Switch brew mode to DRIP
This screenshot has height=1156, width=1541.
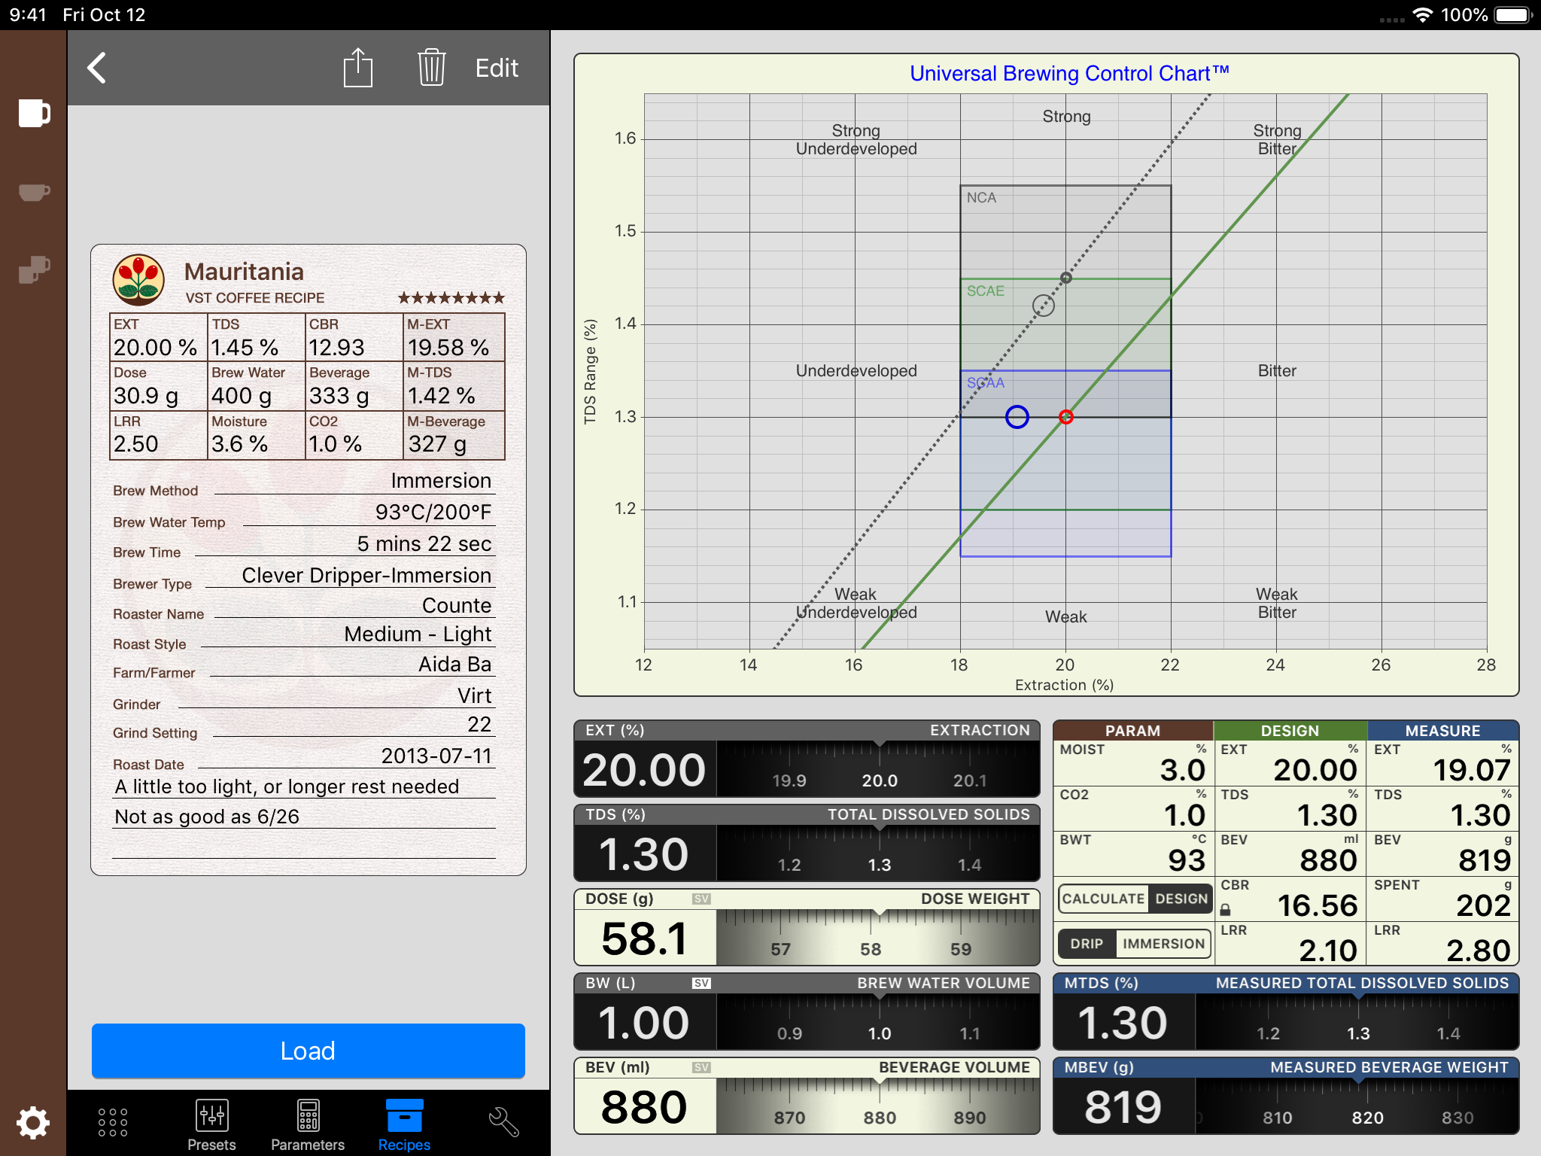coord(1087,944)
